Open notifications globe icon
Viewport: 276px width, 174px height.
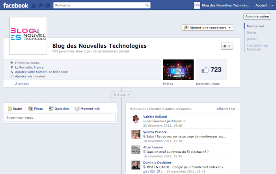coord(48,6)
